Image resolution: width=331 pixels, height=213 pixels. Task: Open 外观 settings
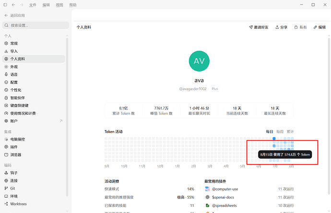click(34, 67)
